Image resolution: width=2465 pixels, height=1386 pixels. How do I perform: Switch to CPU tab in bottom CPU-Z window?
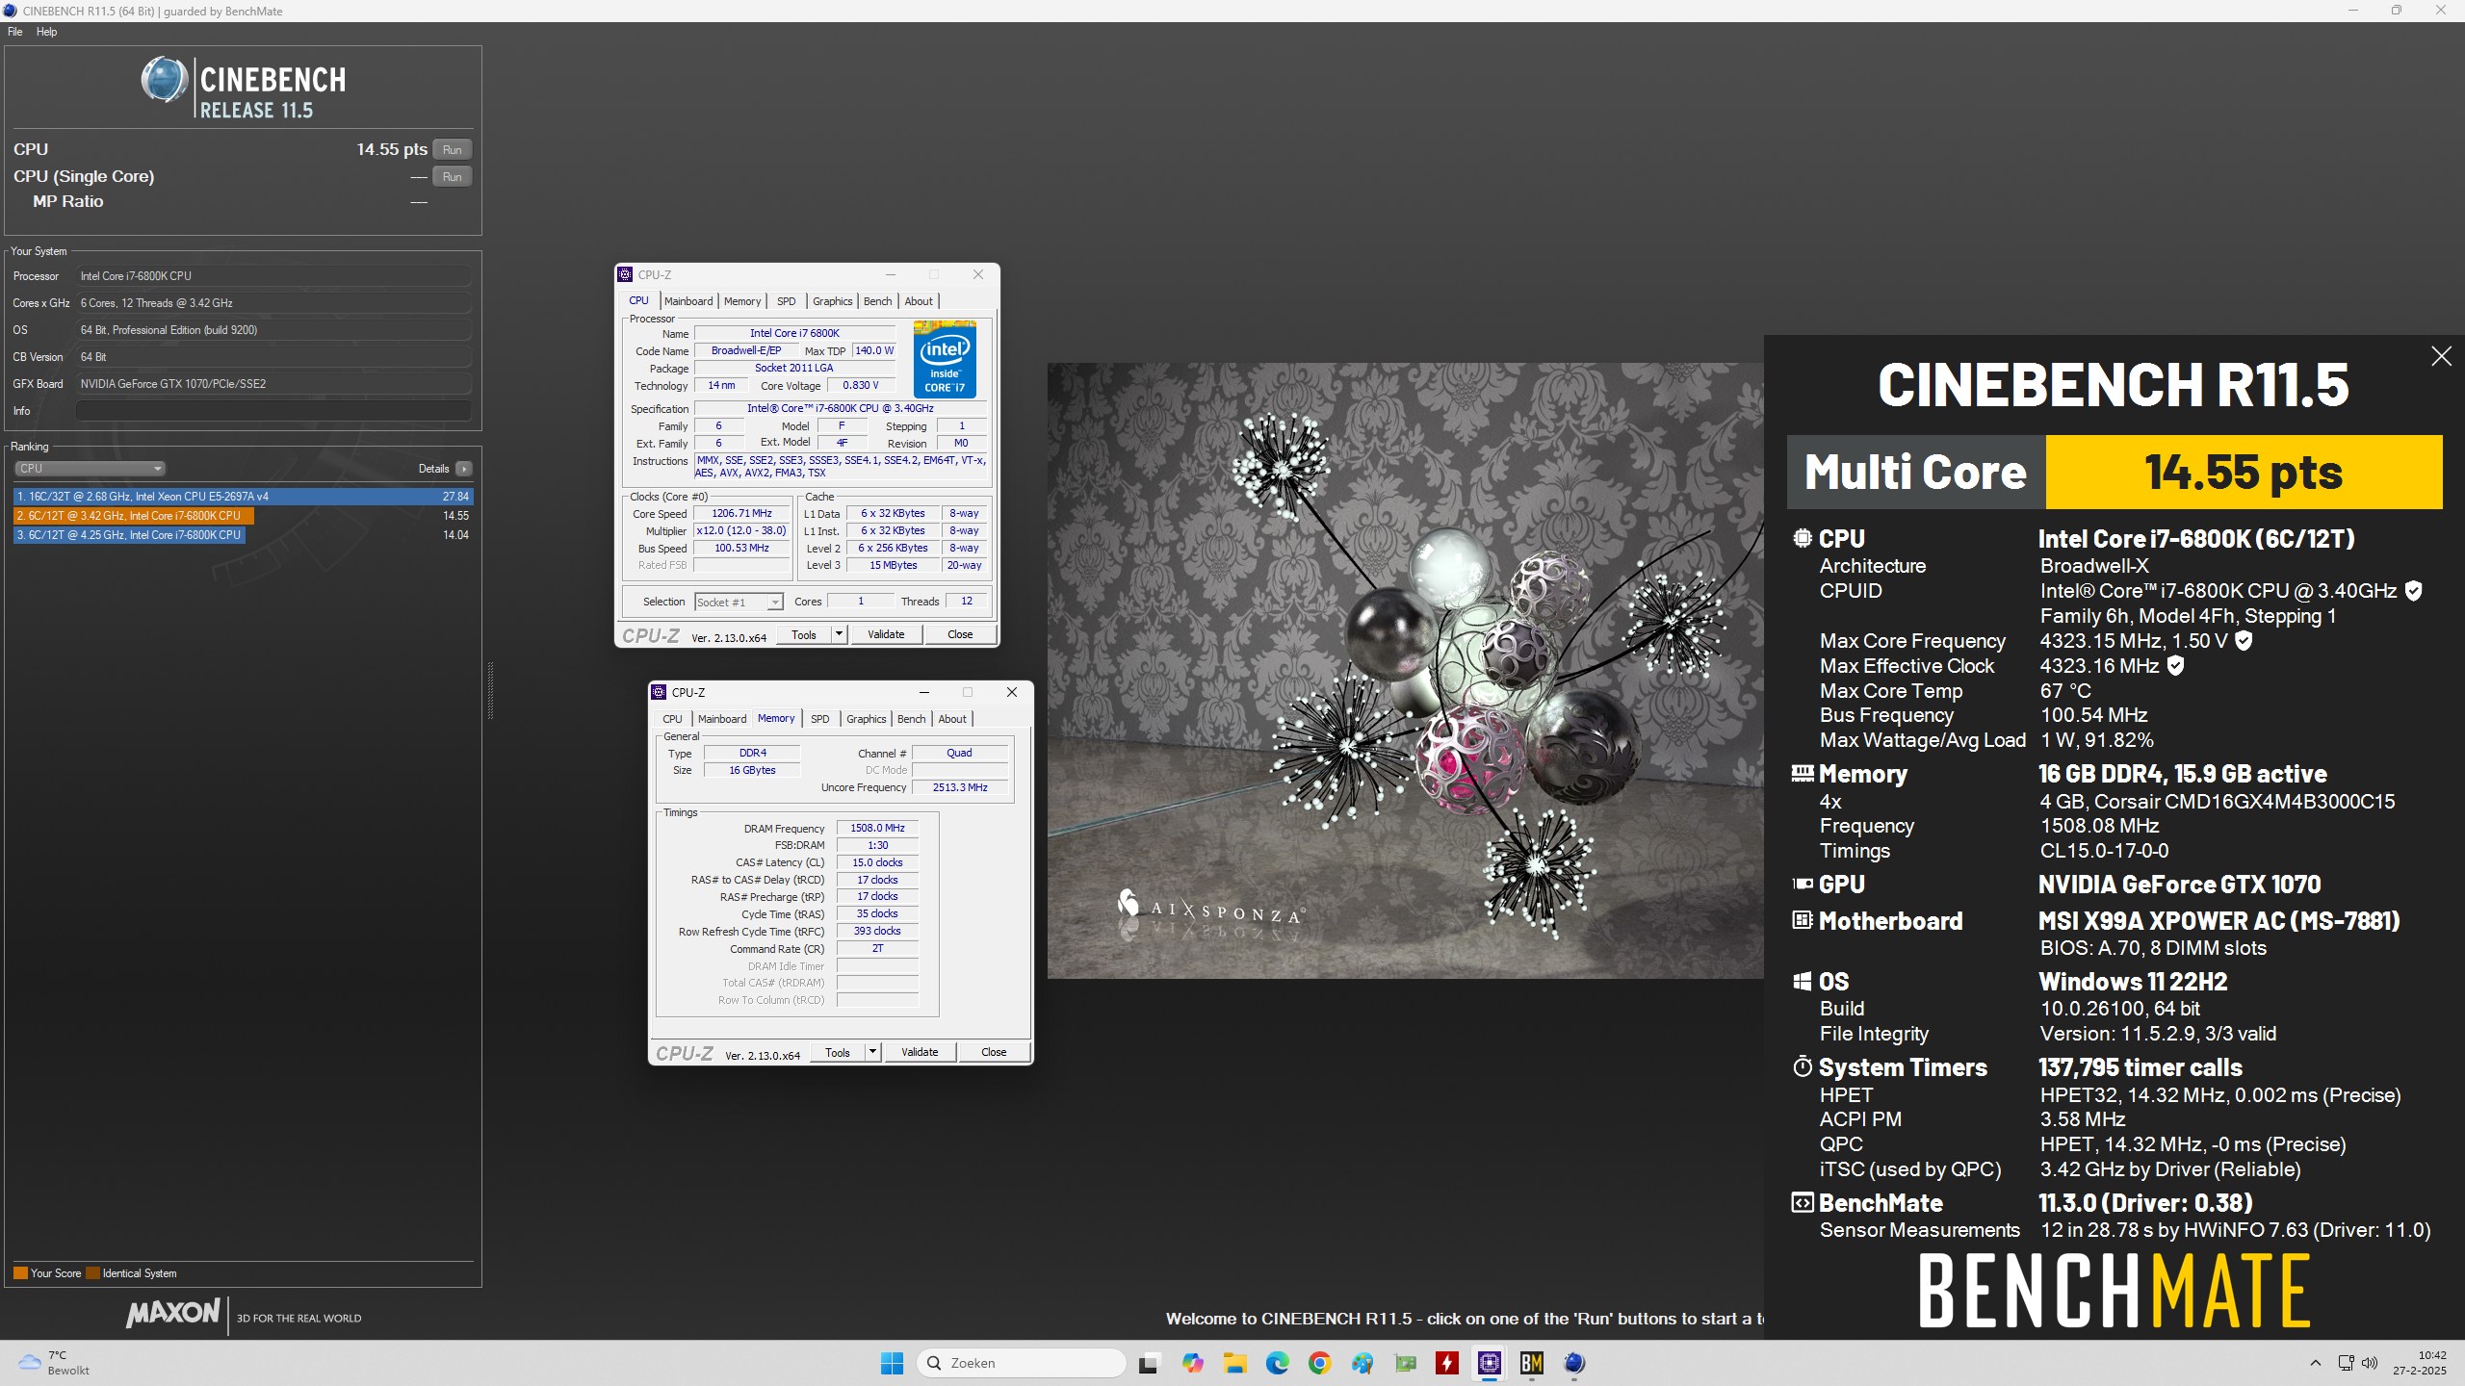coord(672,719)
